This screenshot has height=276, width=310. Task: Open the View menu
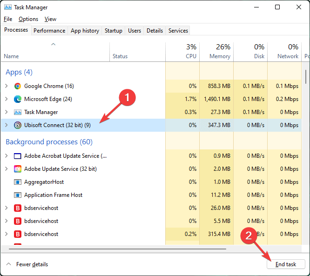(x=50, y=19)
